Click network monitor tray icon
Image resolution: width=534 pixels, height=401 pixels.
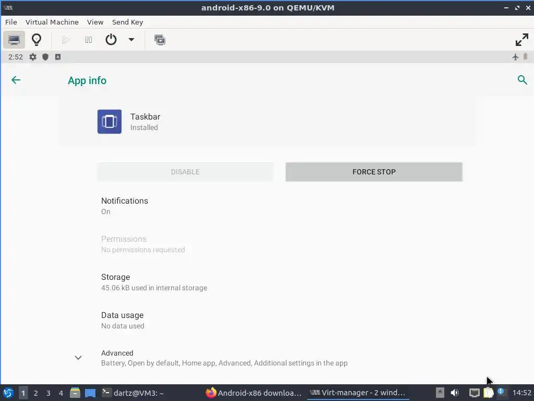click(475, 393)
